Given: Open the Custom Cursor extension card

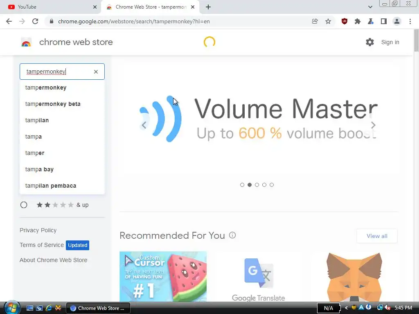Looking at the screenshot, I should [x=163, y=277].
